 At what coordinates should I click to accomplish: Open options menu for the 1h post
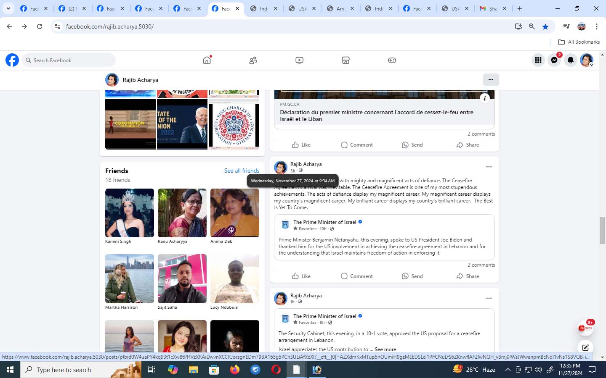coord(489,298)
